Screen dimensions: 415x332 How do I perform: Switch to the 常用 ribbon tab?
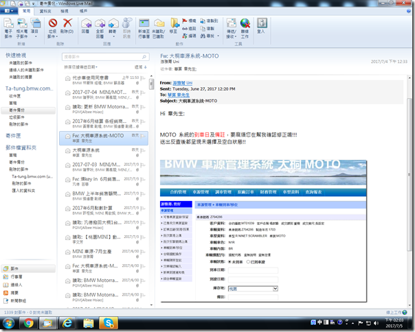coord(26,11)
